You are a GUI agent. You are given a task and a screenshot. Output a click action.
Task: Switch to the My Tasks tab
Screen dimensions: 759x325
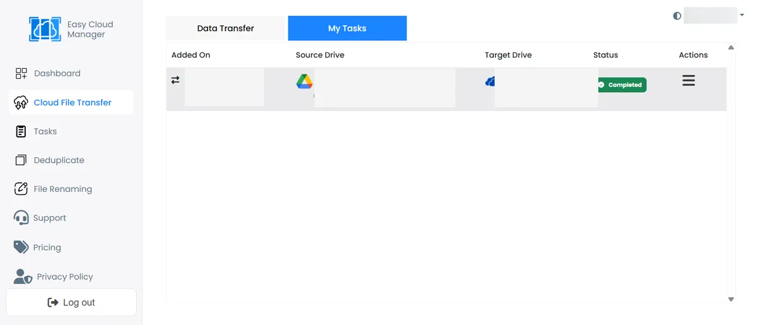(x=347, y=28)
